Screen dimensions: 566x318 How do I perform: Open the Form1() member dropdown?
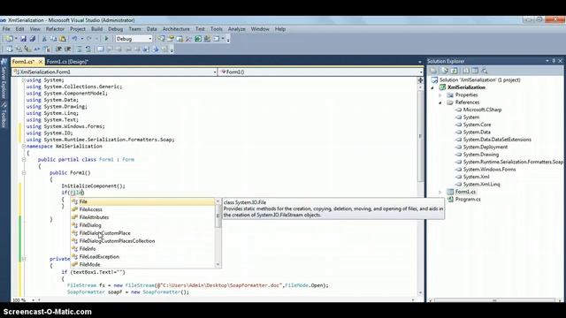(x=421, y=72)
